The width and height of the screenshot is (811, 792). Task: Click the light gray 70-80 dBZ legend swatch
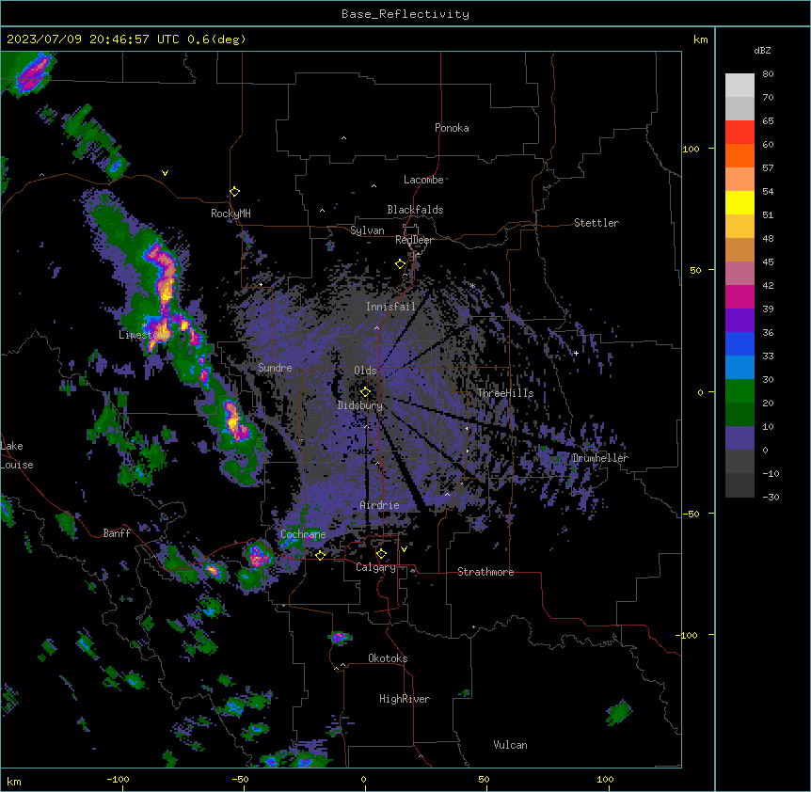tap(739, 85)
